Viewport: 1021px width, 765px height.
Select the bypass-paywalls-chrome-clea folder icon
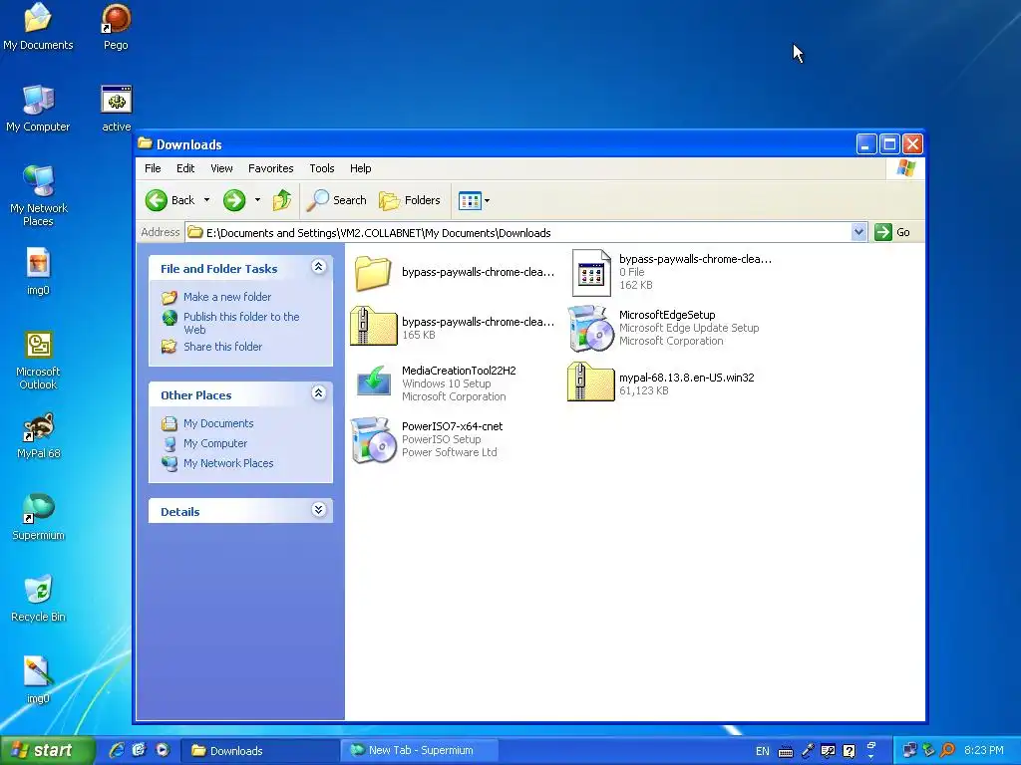point(373,273)
